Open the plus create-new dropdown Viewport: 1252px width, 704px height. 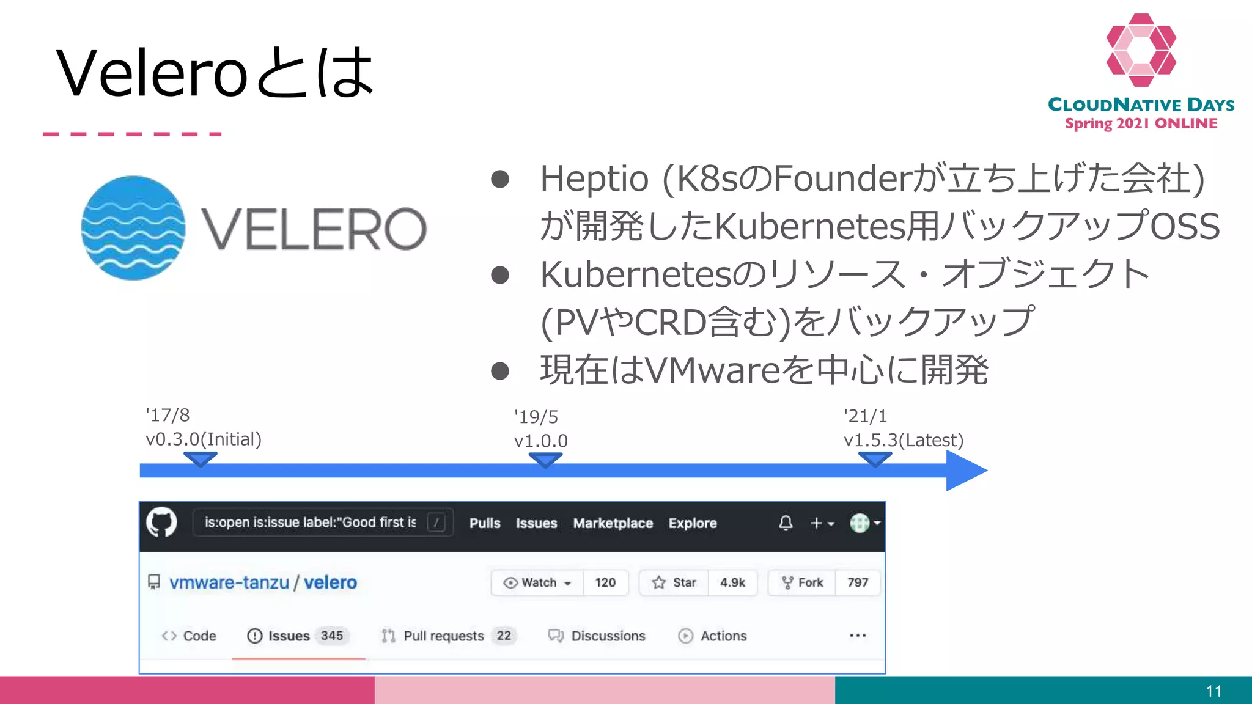coord(822,523)
